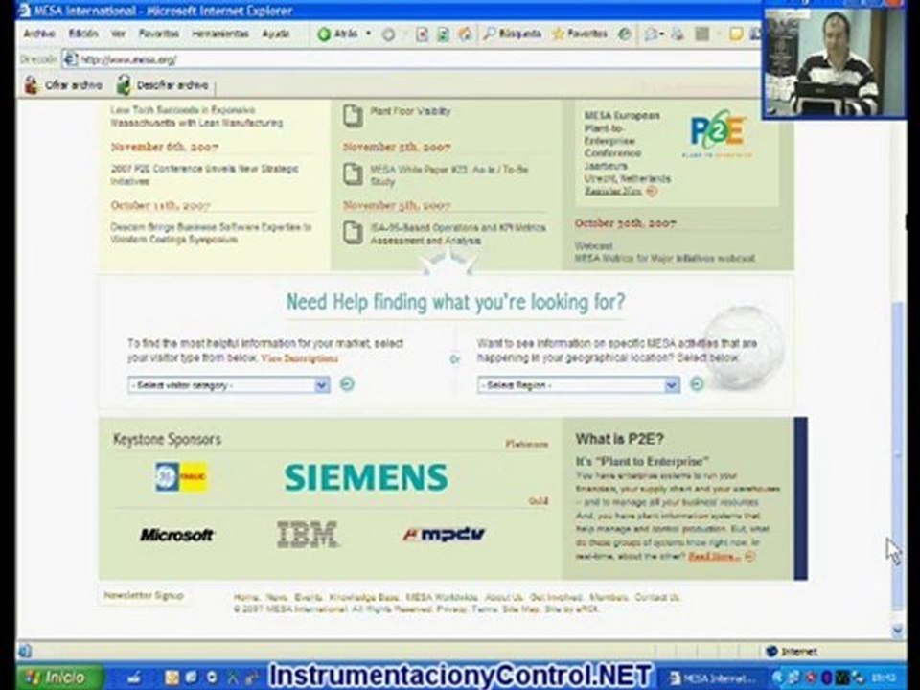Click the system tray clock
The image size is (920, 690).
click(885, 678)
